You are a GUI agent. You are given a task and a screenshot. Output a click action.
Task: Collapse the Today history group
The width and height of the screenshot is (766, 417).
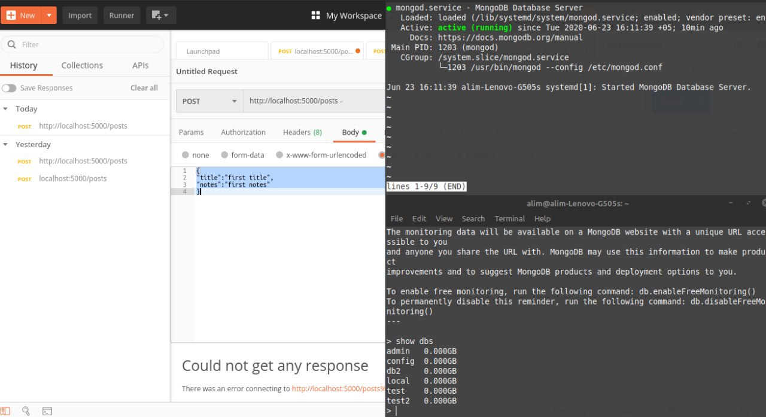tap(5, 109)
